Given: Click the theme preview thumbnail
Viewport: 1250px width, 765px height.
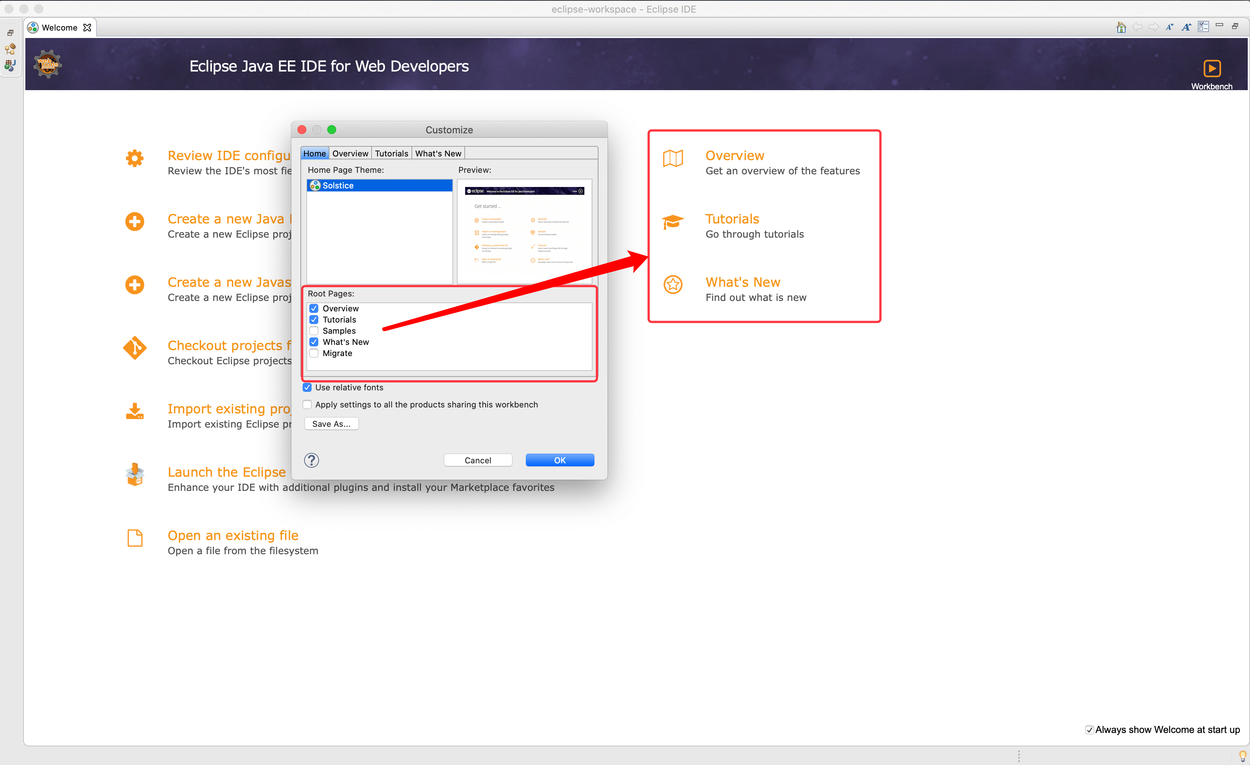Looking at the screenshot, I should pyautogui.click(x=524, y=231).
